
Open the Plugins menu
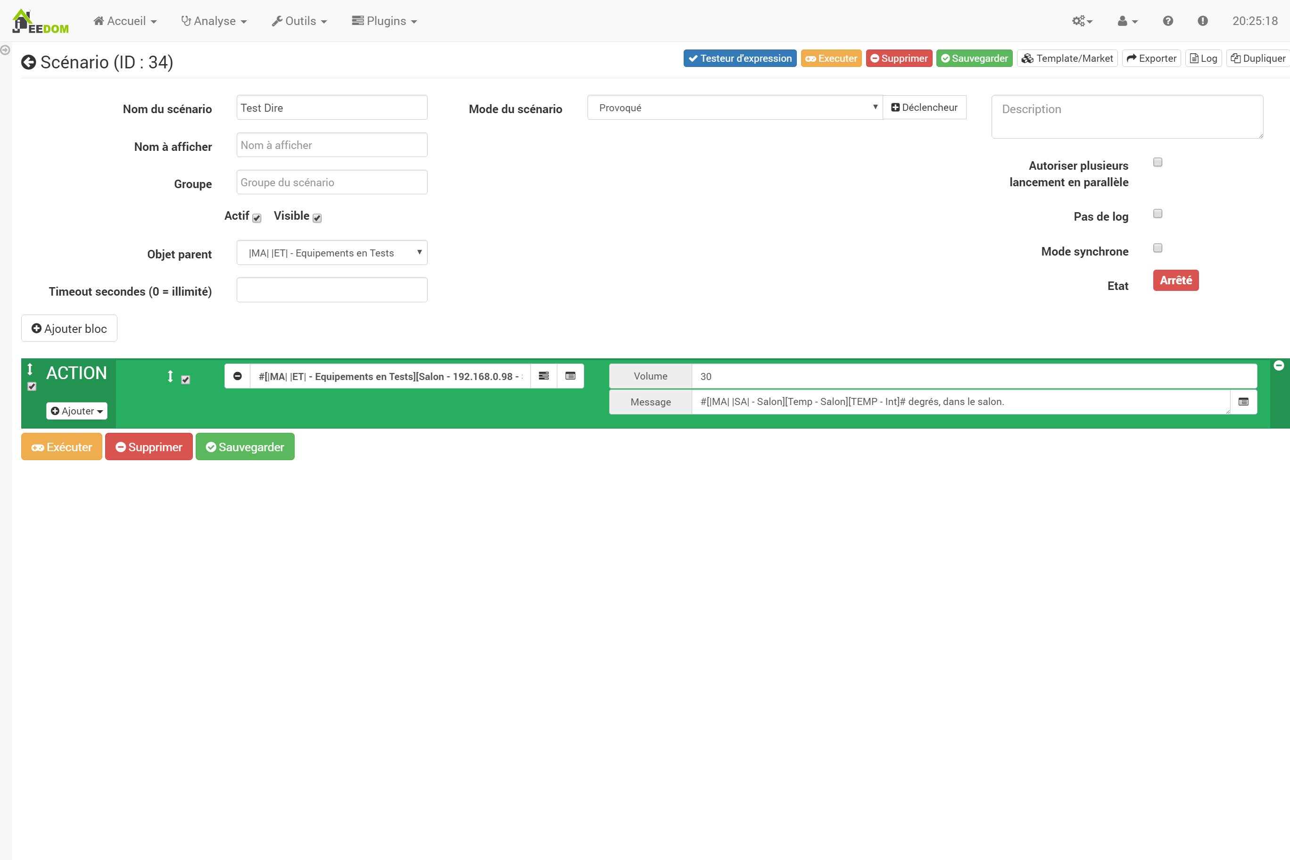384,21
